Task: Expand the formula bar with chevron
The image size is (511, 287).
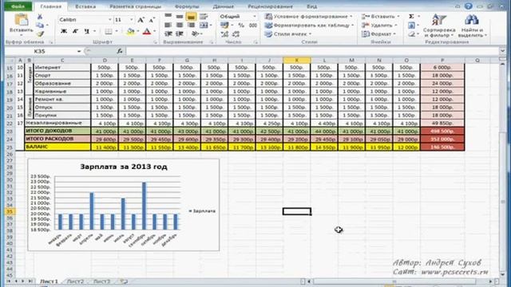Action: pos(502,51)
